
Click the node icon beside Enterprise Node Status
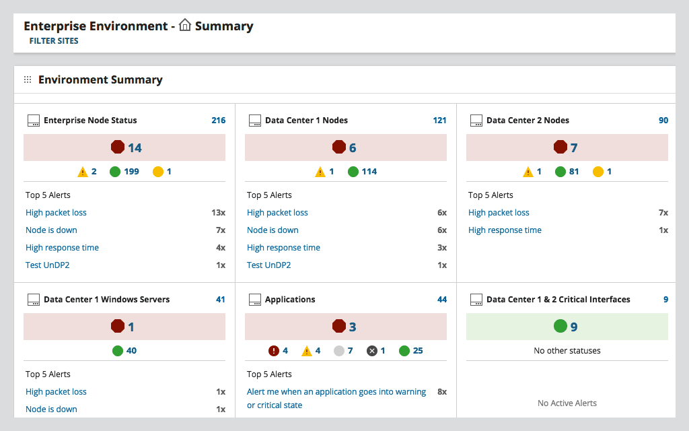[34, 120]
